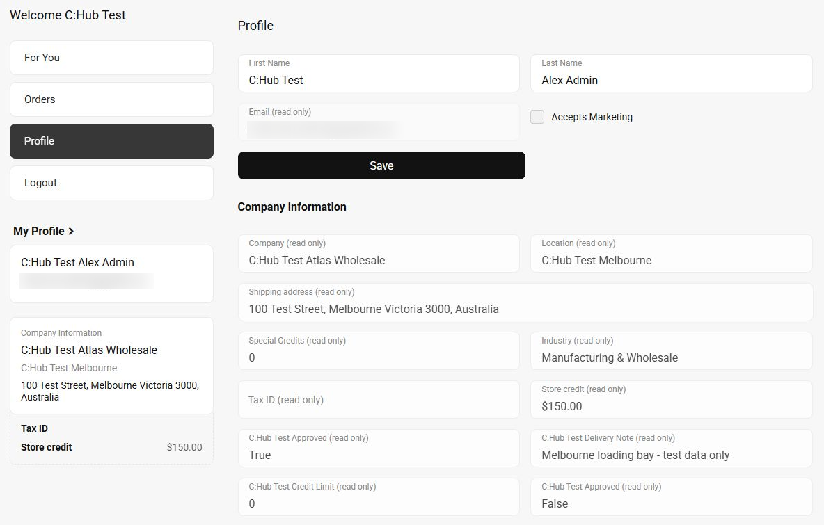The image size is (824, 525).
Task: Click the sidebar shipping address text
Action: pos(110,391)
